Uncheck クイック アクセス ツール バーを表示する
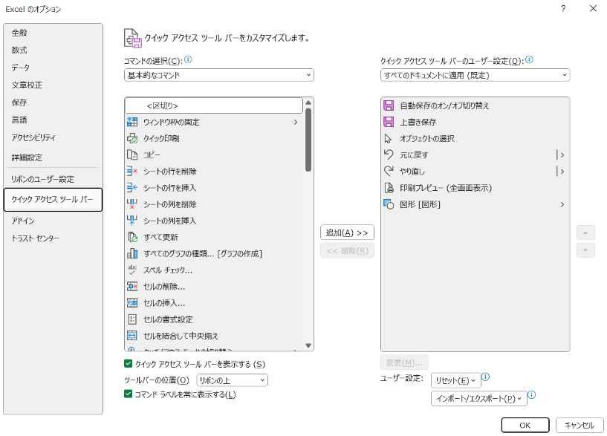 (x=128, y=364)
